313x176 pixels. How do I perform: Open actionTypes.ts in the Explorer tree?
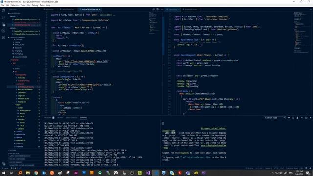coord(25,110)
